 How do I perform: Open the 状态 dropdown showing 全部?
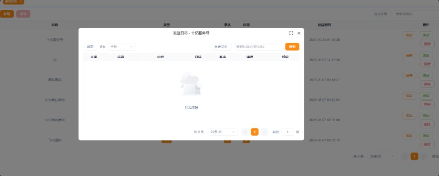point(121,47)
